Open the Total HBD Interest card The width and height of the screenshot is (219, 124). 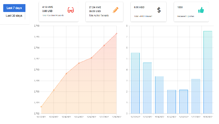[149, 12]
